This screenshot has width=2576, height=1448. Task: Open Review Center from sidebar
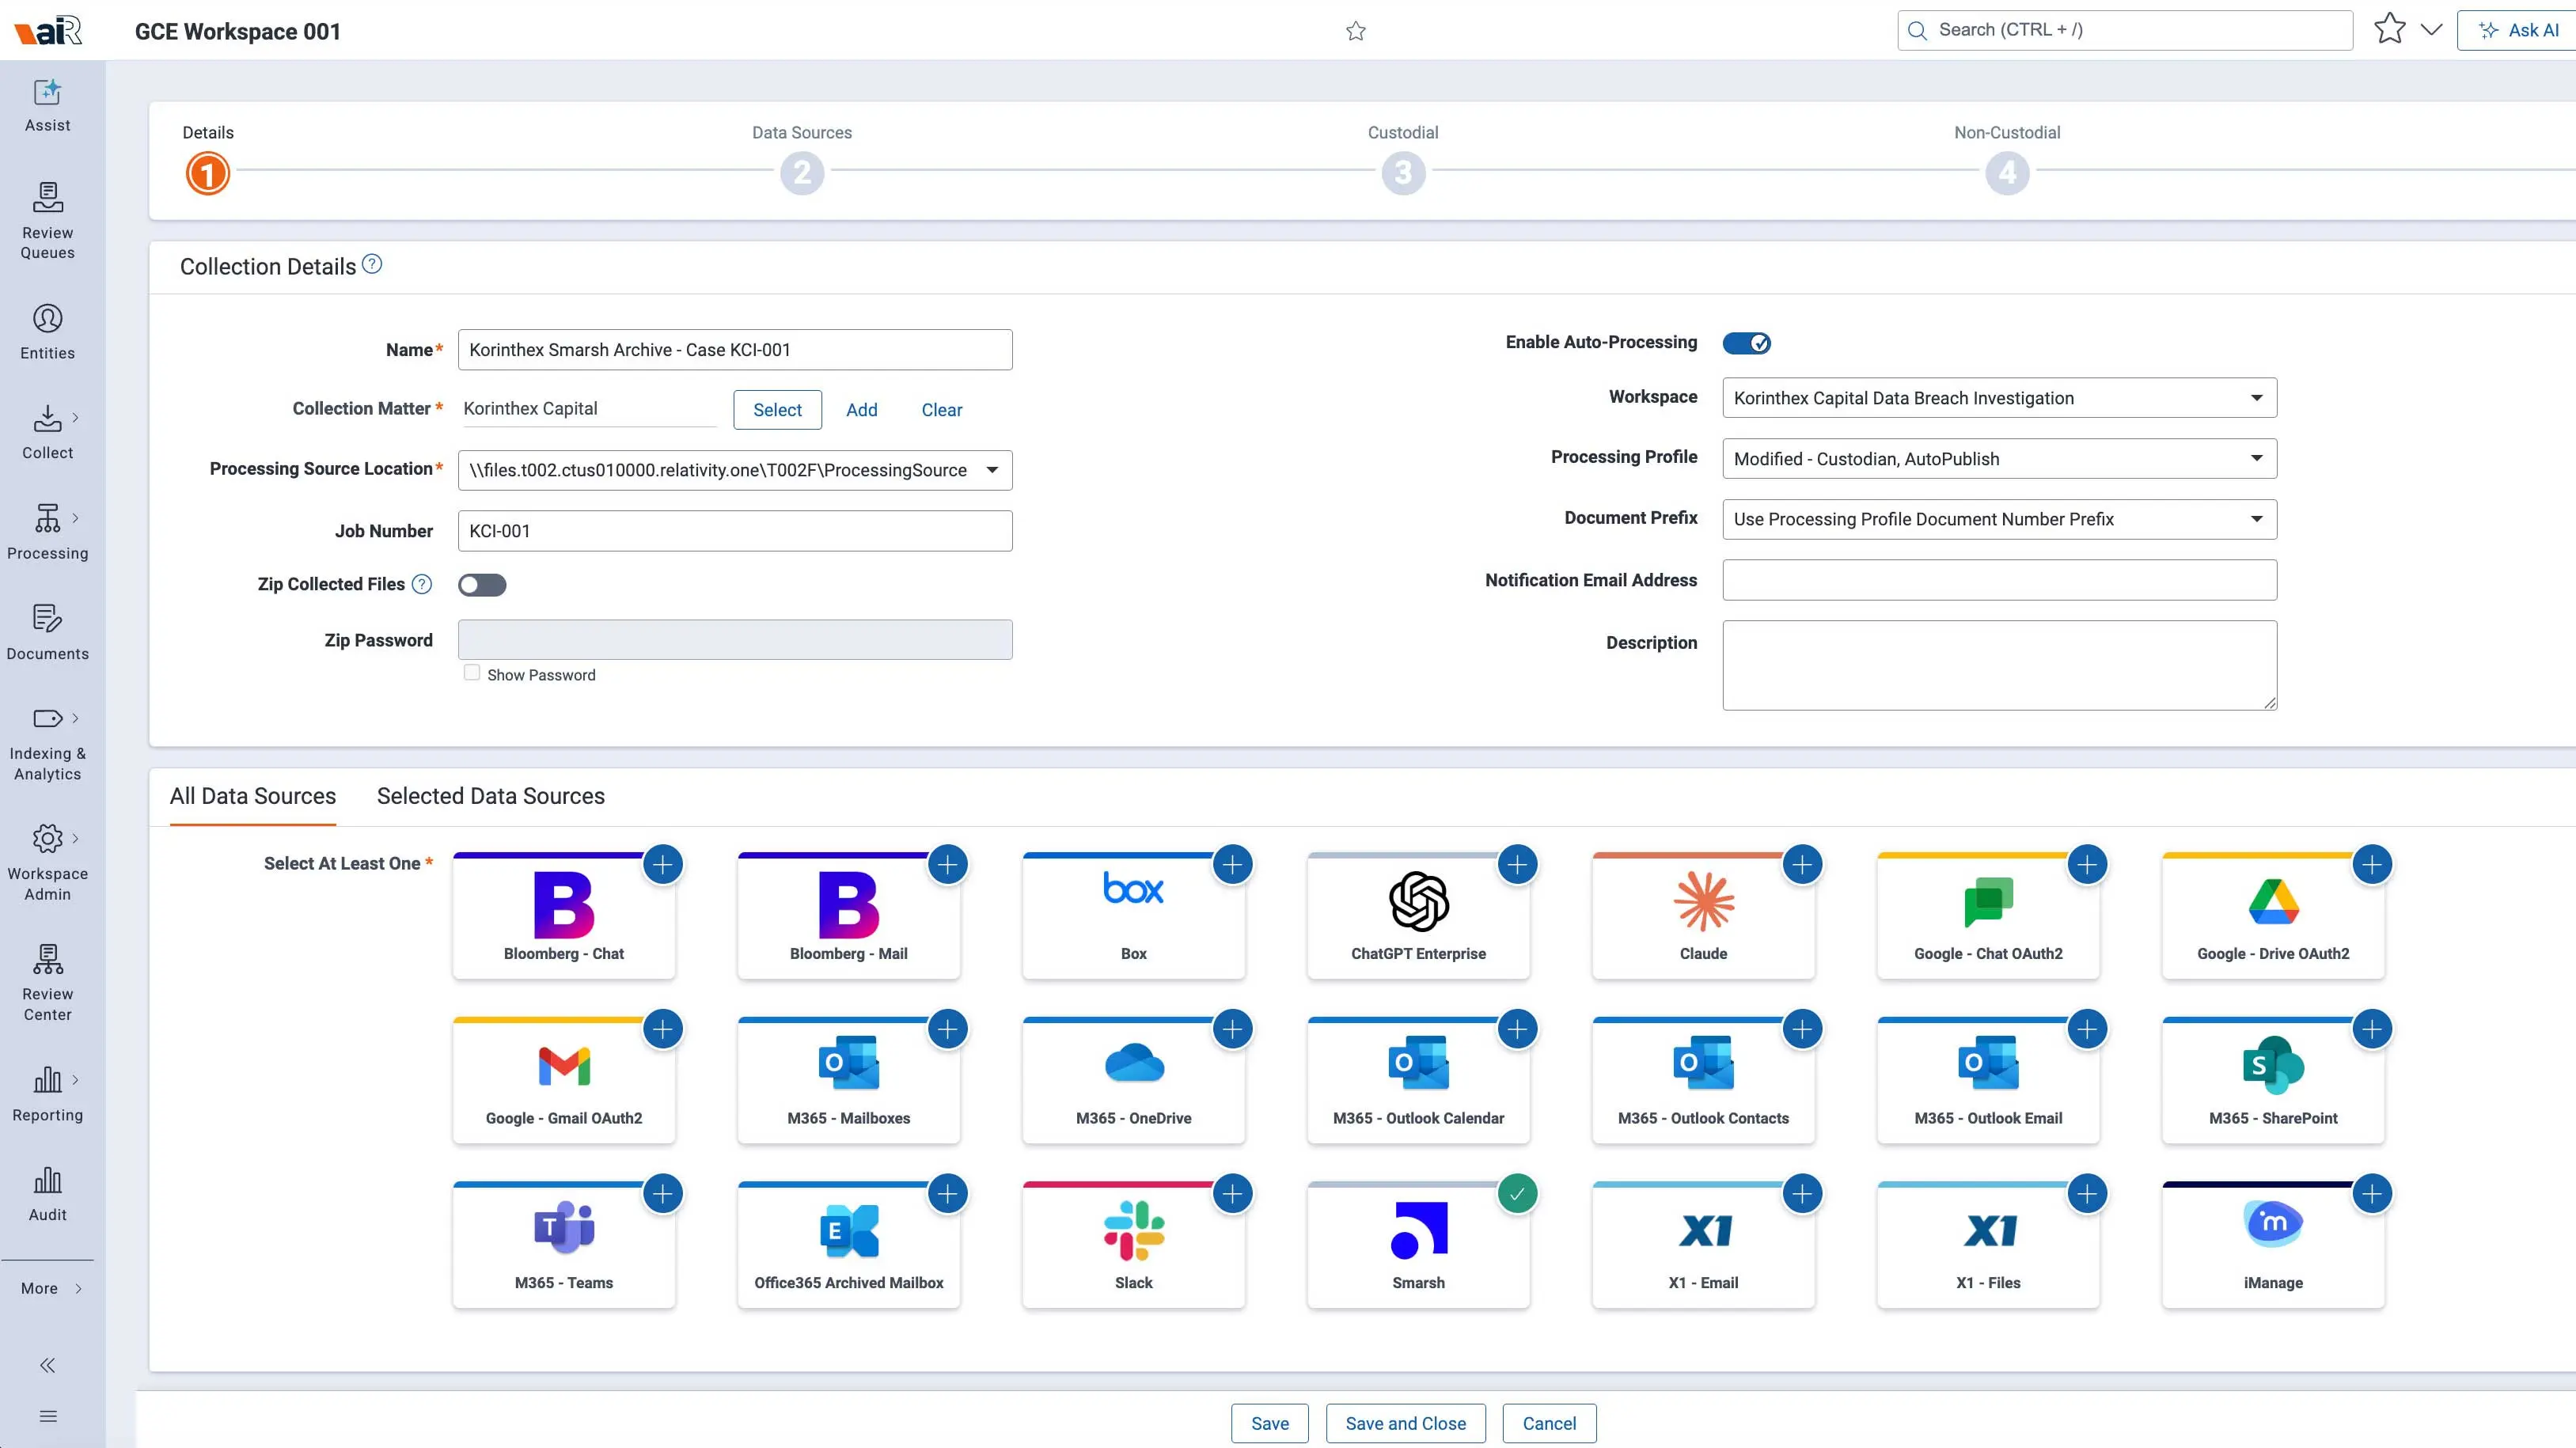tap(47, 983)
